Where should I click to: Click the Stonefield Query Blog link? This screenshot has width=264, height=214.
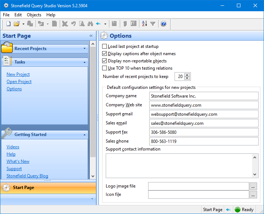(x=27, y=176)
